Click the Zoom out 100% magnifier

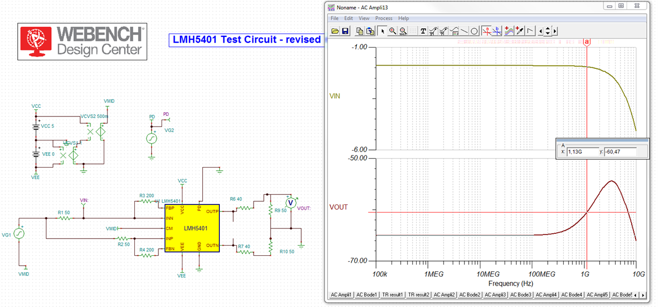point(403,31)
